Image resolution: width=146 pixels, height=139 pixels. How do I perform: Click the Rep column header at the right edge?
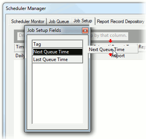coord(142,47)
